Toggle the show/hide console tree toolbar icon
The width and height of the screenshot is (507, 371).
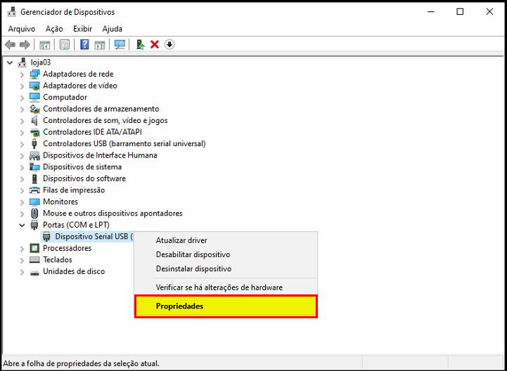[44, 44]
